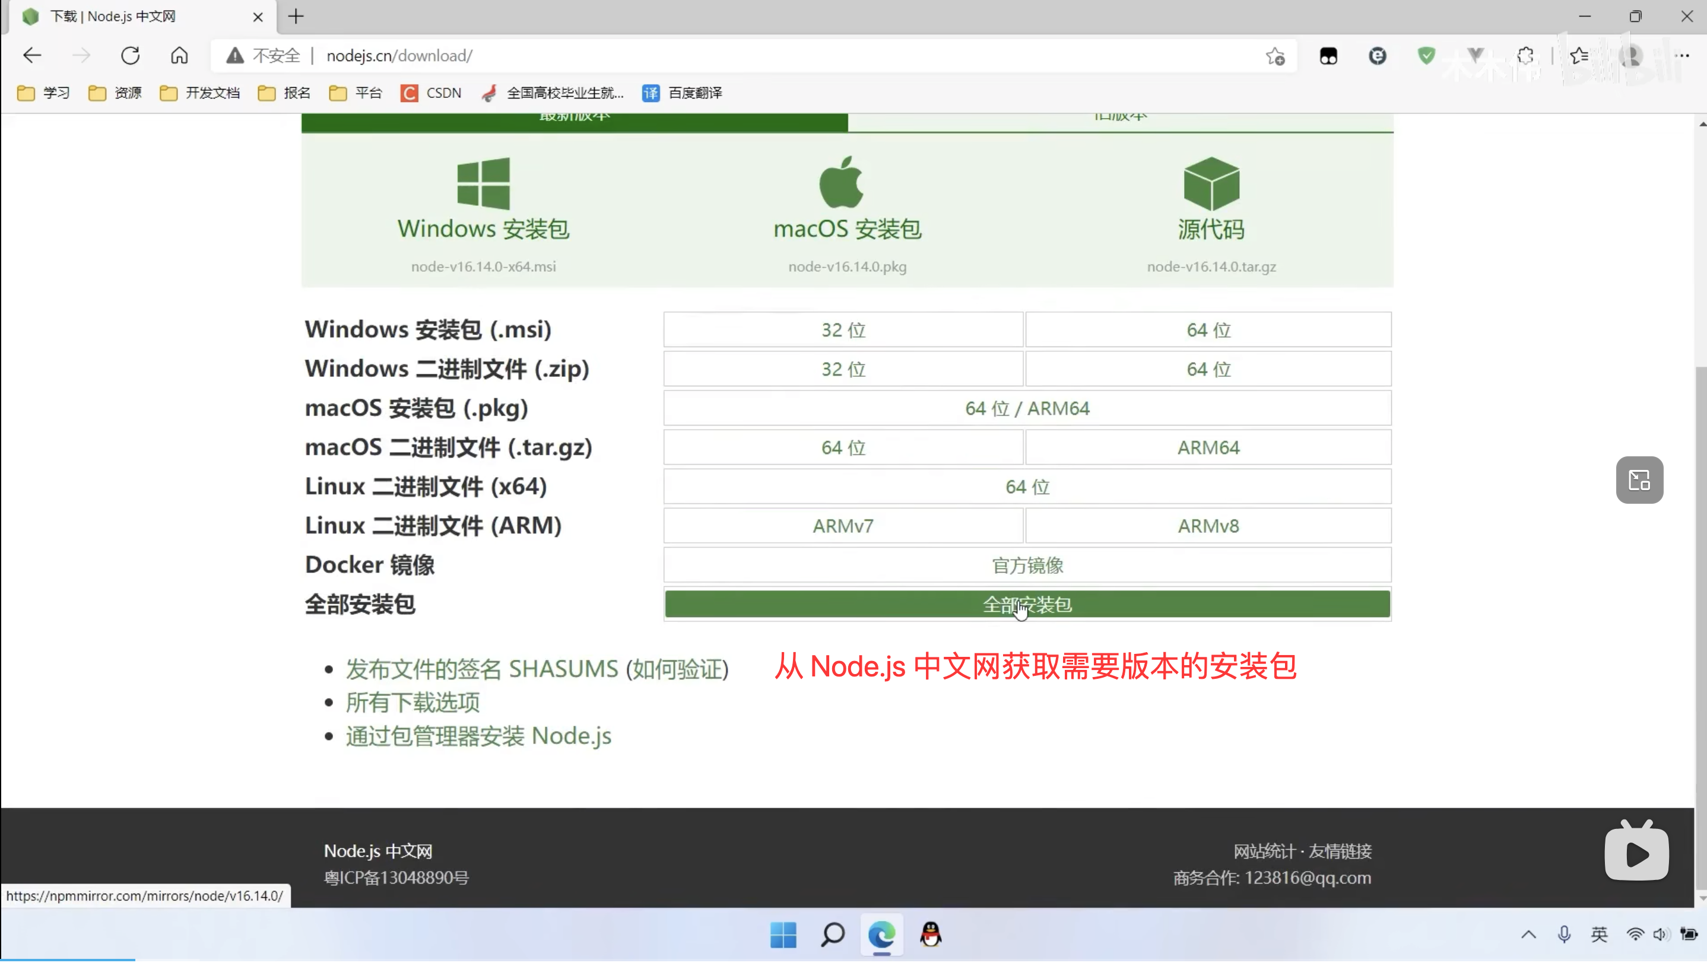
Task: Open the browser extensions puzzle icon
Action: (x=1525, y=56)
